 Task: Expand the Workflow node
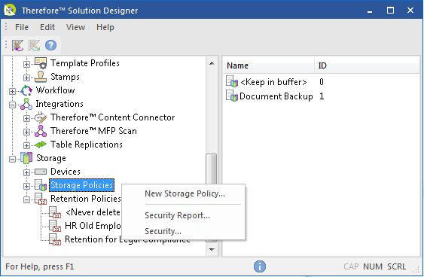[12, 91]
